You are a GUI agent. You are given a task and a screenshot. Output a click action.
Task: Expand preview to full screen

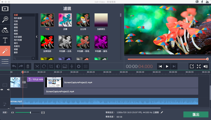tap(199, 66)
